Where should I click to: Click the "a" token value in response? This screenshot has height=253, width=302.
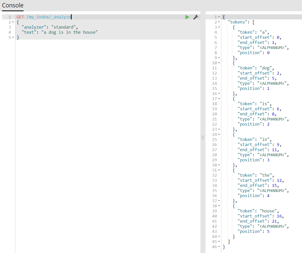tap(263, 32)
